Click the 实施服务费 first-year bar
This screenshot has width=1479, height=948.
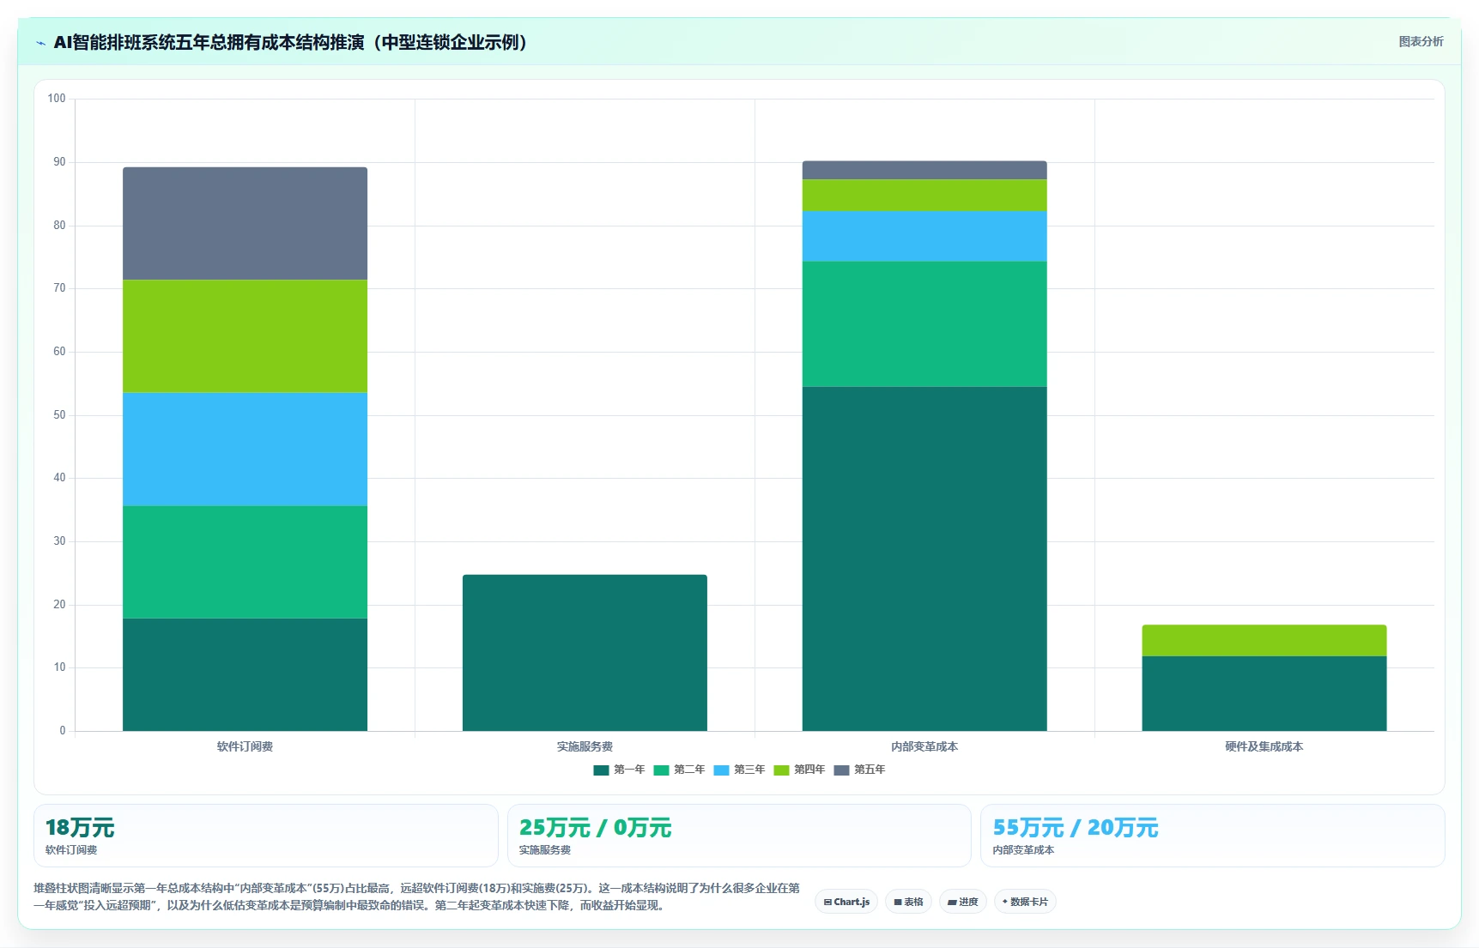[585, 653]
